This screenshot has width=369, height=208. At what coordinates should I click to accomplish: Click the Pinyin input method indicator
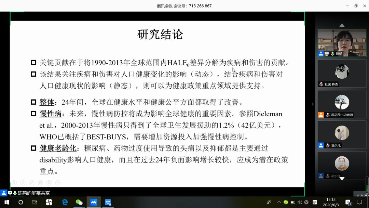[x=315, y=202]
